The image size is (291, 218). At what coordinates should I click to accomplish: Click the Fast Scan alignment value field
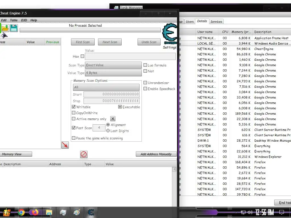point(99,127)
